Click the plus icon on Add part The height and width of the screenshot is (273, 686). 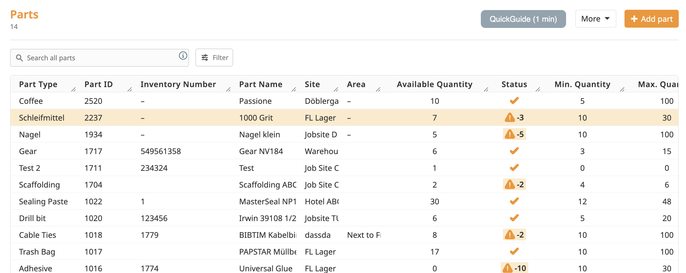(634, 19)
